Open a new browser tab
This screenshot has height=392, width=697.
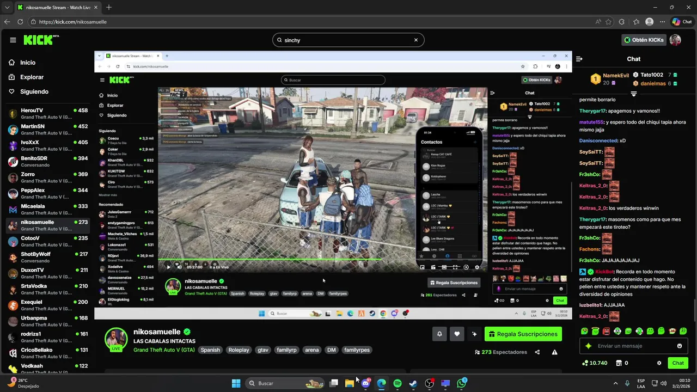109,8
